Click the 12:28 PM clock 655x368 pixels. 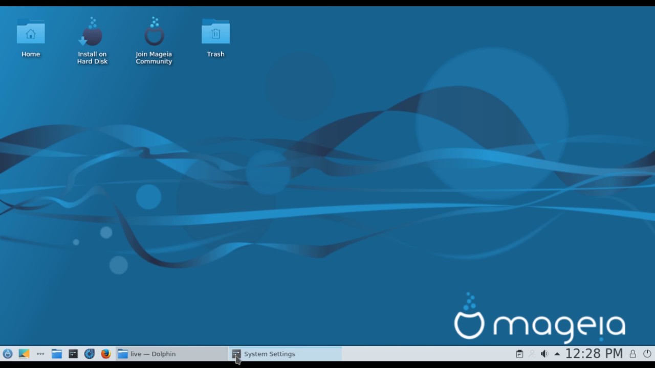point(594,354)
